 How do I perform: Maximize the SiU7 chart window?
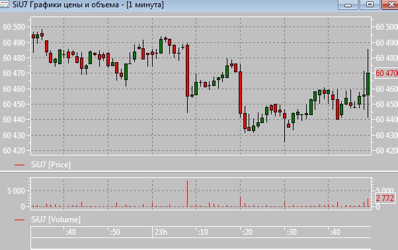tap(370, 5)
